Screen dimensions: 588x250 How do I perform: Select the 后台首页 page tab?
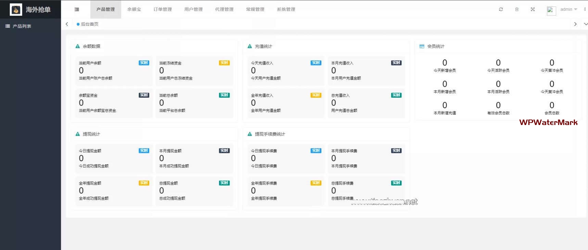89,24
